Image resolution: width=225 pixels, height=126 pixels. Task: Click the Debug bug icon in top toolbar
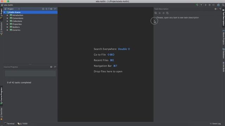pyautogui.click(x=210, y=5)
